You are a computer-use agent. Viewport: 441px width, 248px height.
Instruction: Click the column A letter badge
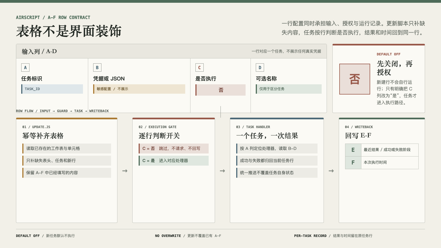pos(25,68)
